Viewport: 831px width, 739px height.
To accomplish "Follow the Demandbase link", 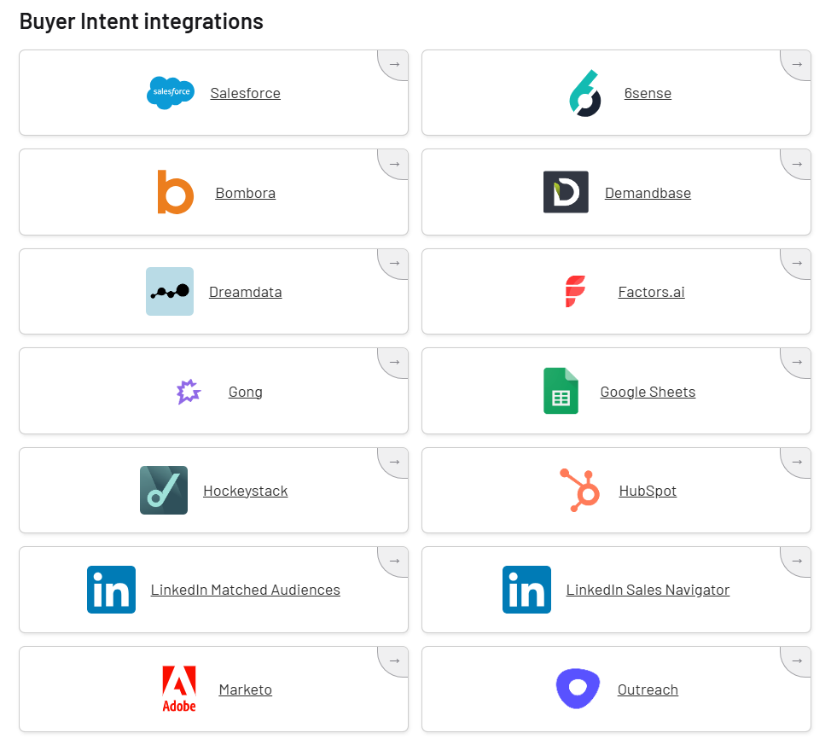I will pyautogui.click(x=648, y=193).
